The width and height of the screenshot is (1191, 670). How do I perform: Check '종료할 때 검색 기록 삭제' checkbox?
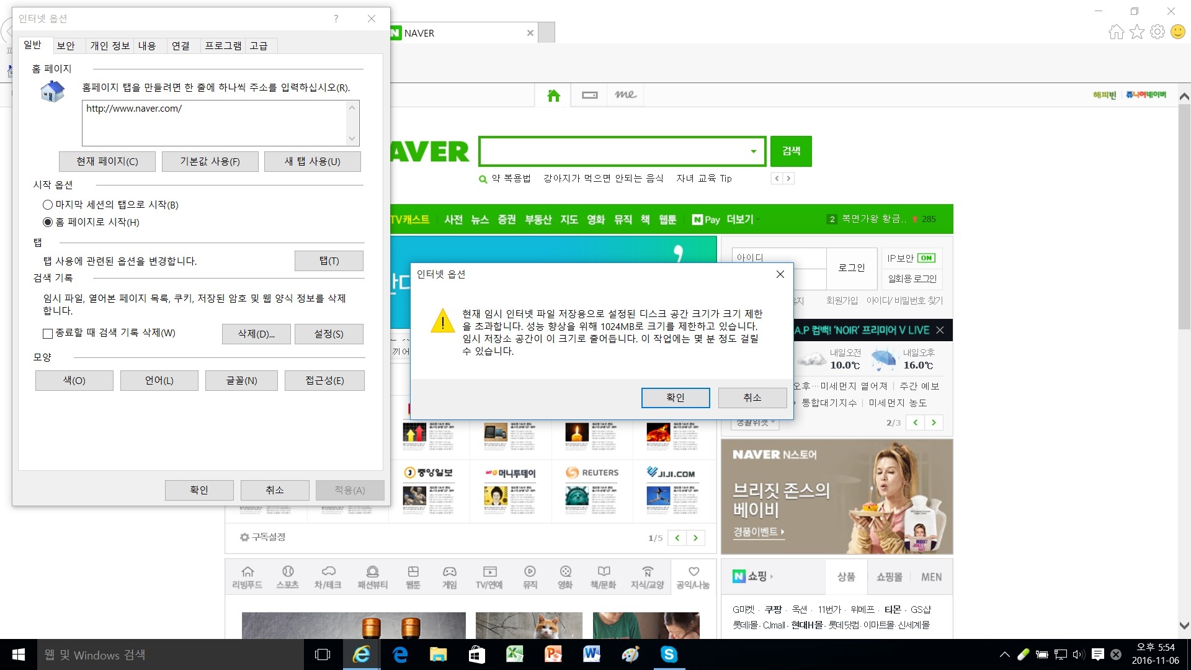[x=48, y=334]
